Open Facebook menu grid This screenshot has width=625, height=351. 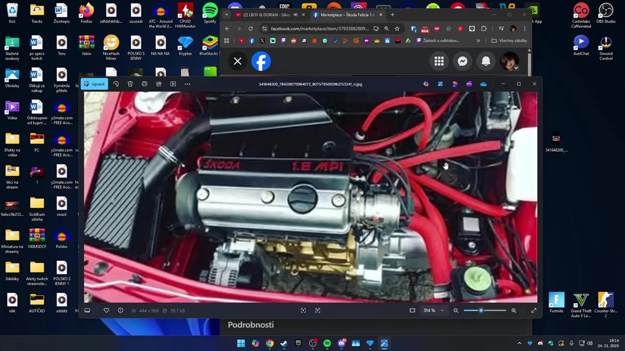coord(439,61)
